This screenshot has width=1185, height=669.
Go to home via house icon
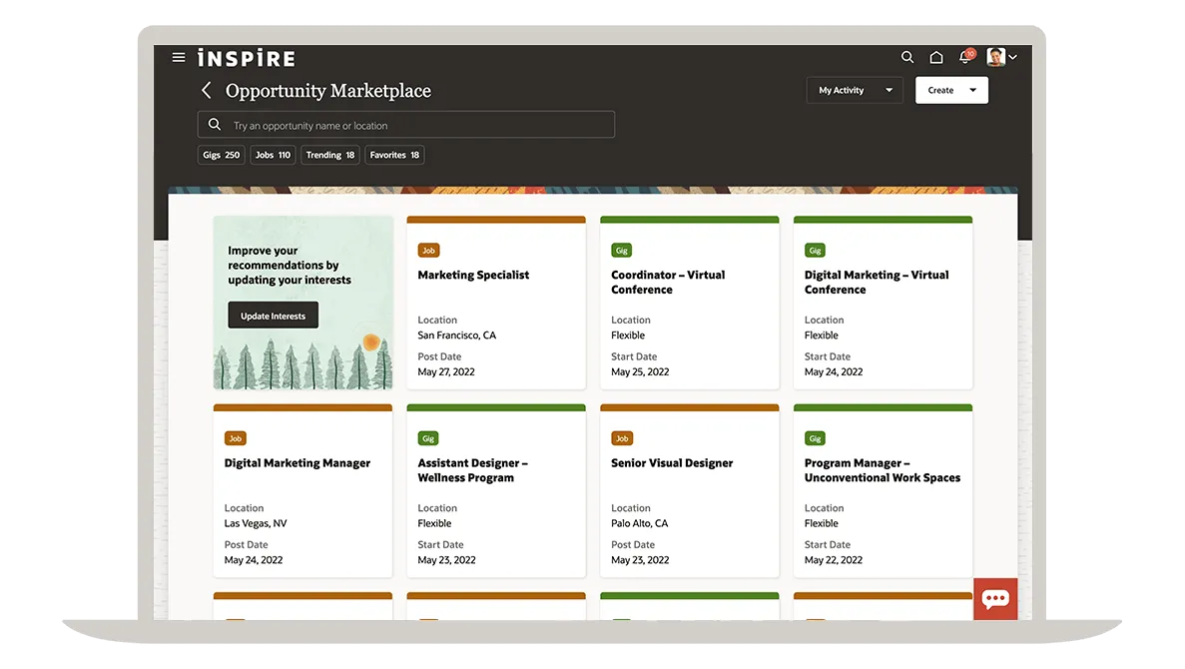[936, 58]
